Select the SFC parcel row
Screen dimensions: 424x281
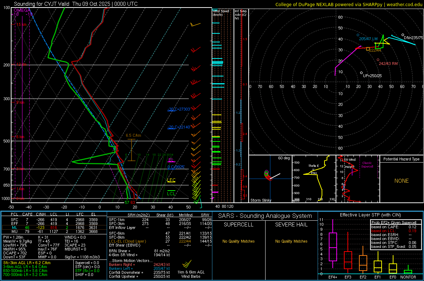54,220
